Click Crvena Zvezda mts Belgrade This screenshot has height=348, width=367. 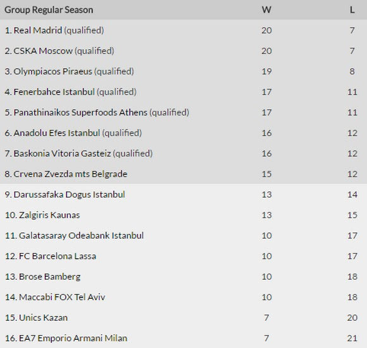(70, 174)
